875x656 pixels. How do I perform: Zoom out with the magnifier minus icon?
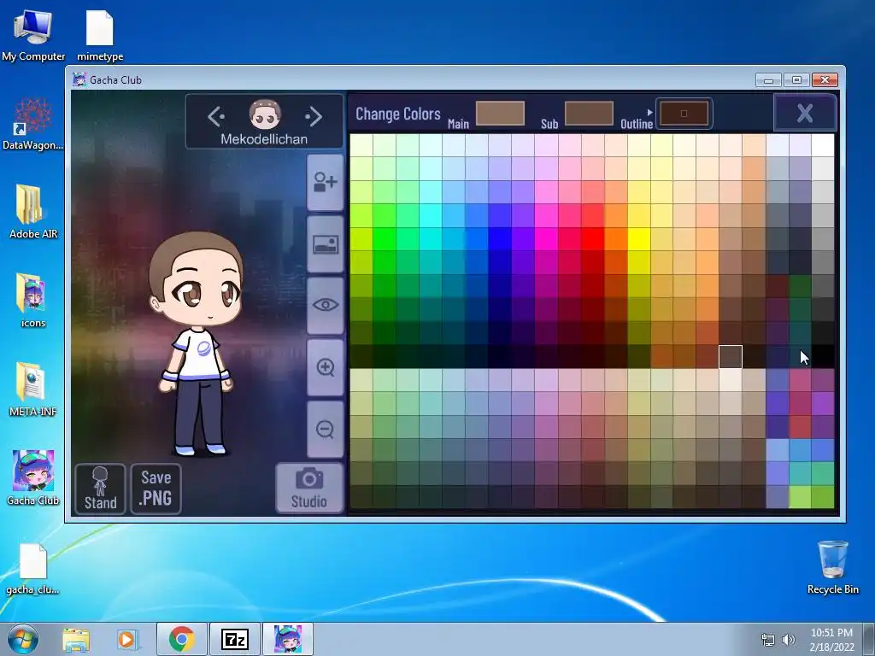click(326, 429)
